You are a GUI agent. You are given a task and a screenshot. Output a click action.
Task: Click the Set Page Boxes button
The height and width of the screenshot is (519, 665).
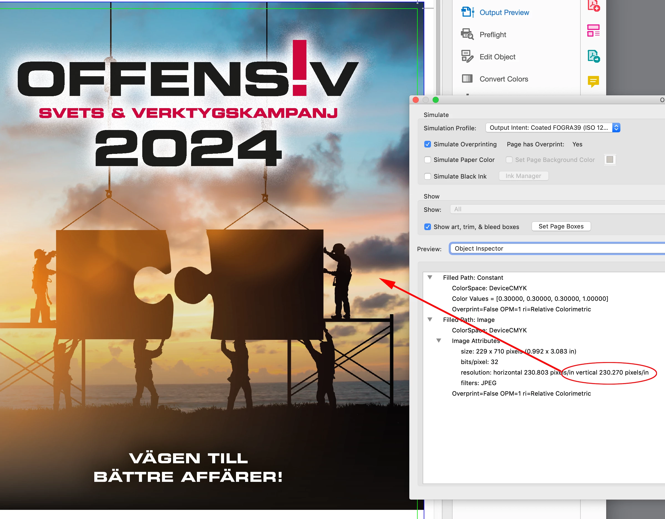click(561, 227)
